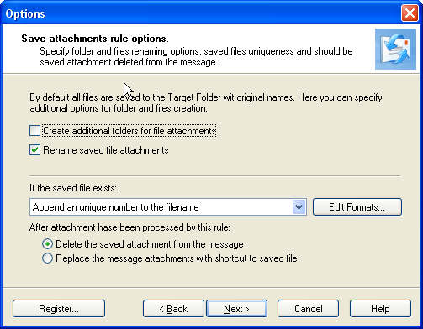Click the Edit Formats button
The width and height of the screenshot is (423, 329).
[x=357, y=207]
